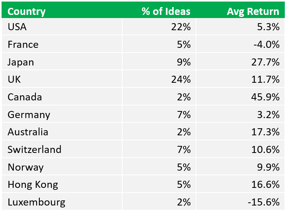Select UK's 11.7% average return
Image resolution: width=286 pixels, height=211 pixels.
pos(266,80)
